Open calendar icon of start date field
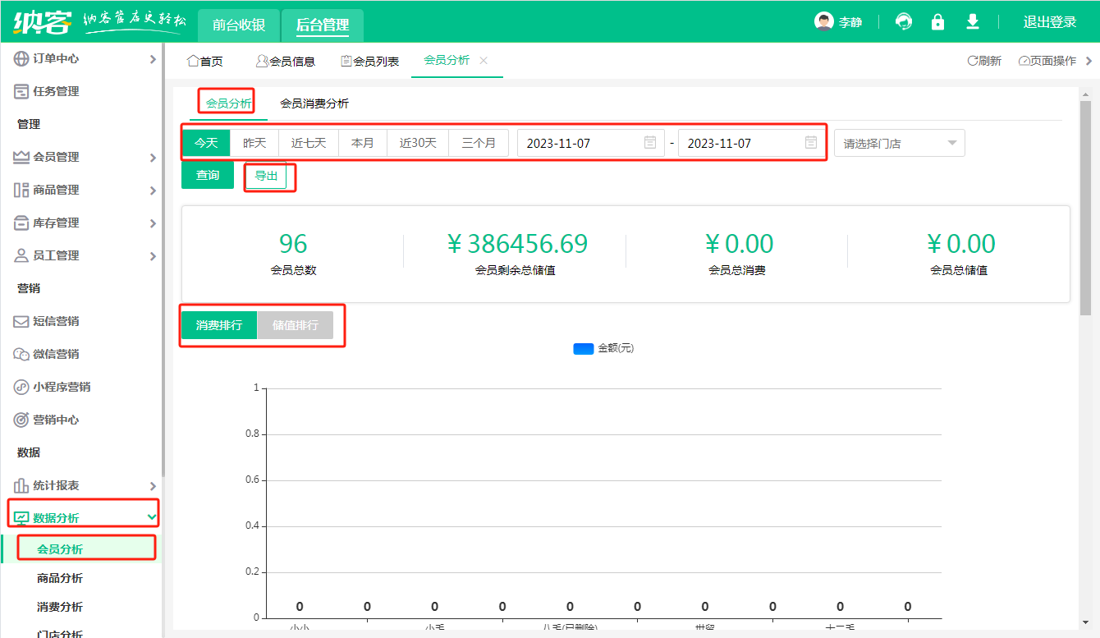Viewport: 1100px width, 638px height. (650, 143)
